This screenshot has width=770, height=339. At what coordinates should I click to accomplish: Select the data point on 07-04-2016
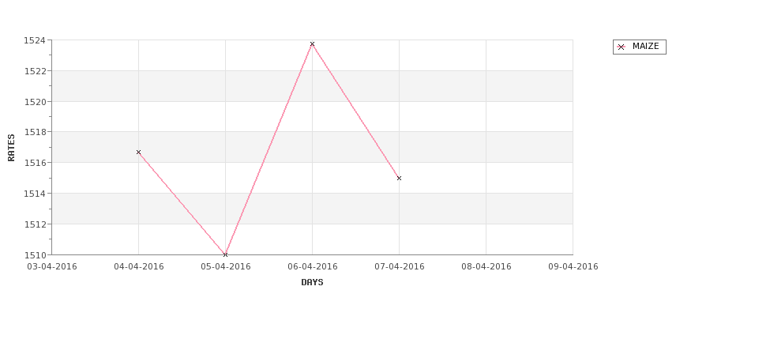(399, 178)
